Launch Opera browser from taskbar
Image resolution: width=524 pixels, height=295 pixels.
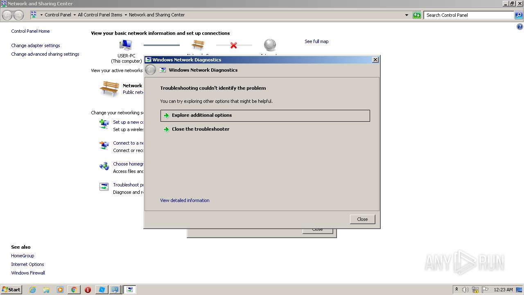click(x=88, y=290)
